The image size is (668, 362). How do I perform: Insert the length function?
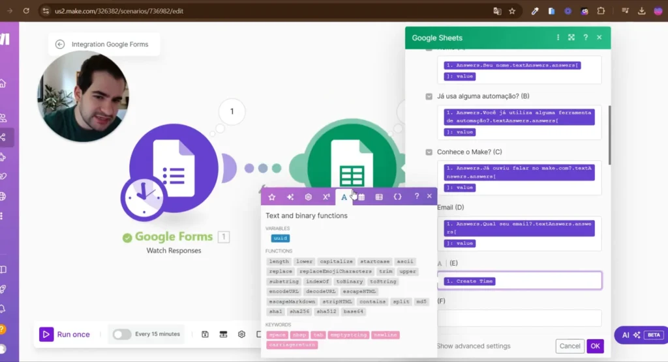(279, 262)
